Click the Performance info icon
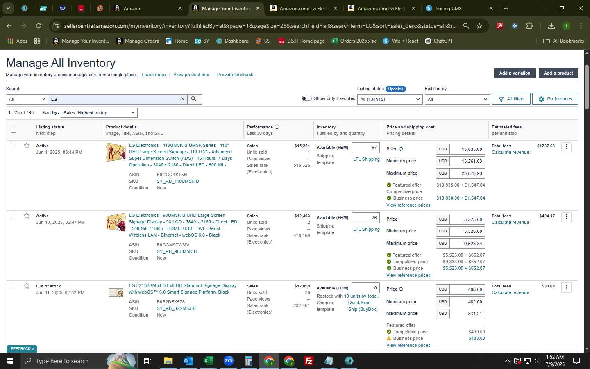 [277, 127]
